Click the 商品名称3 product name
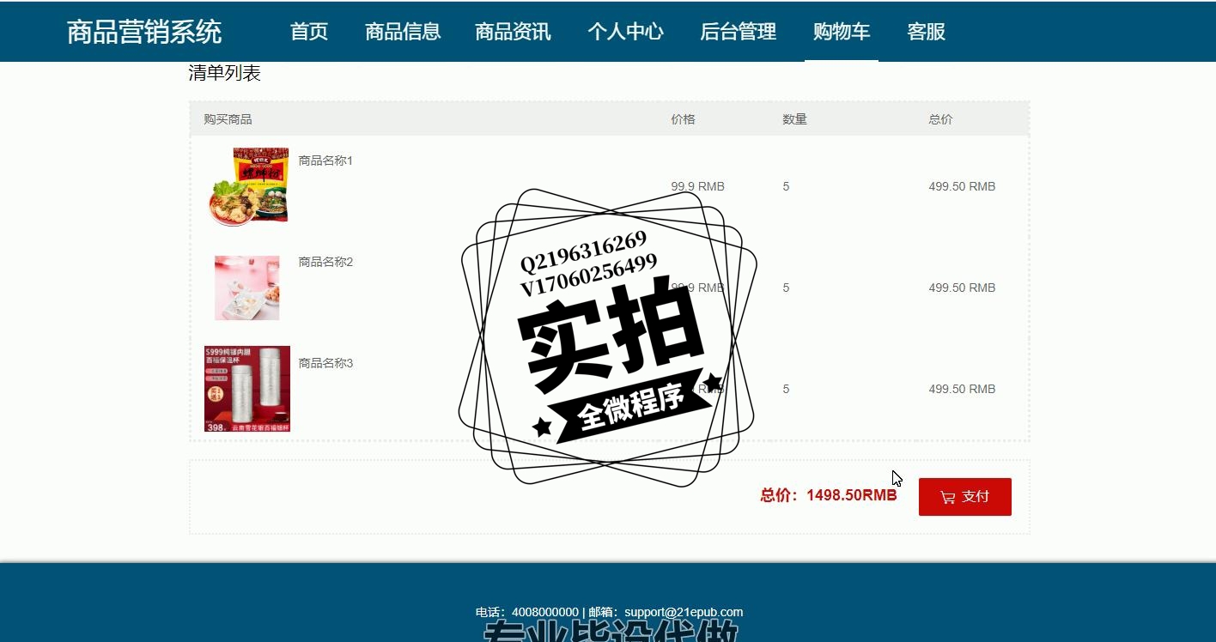This screenshot has width=1216, height=642. tap(325, 363)
